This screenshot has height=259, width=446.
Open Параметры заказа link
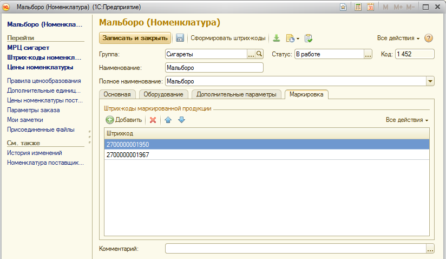(33, 110)
